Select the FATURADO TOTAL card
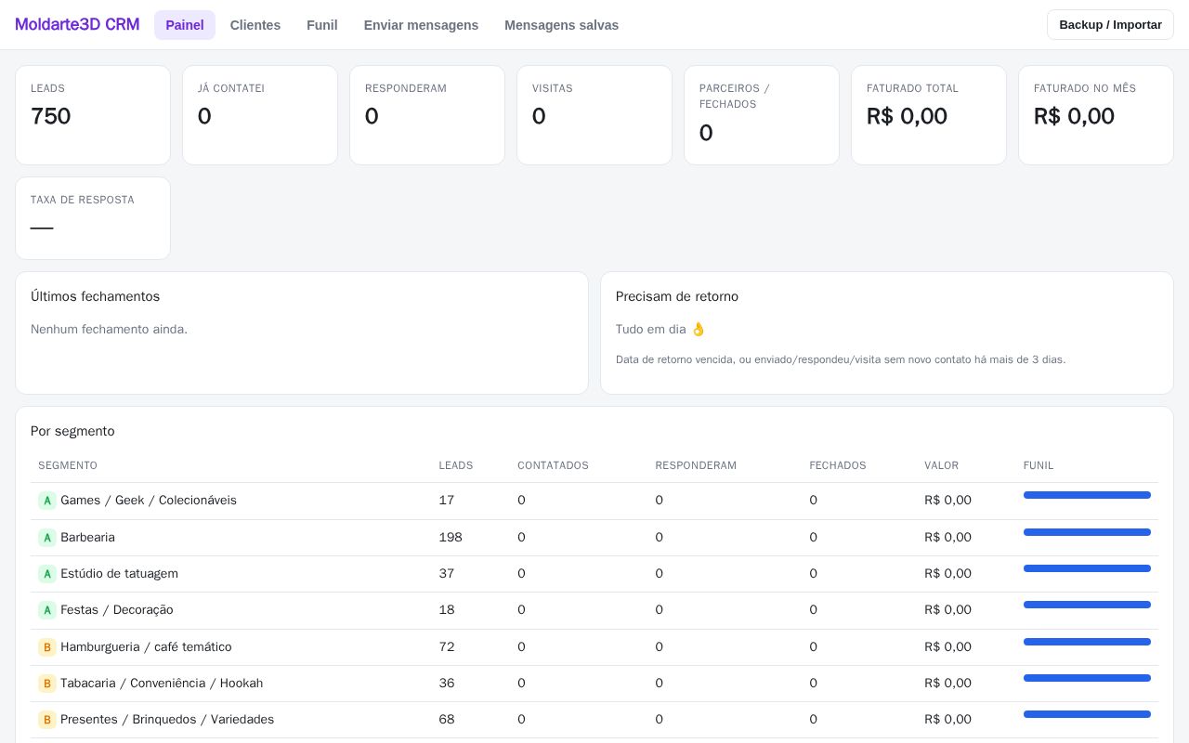This screenshot has width=1189, height=743. tap(929, 115)
